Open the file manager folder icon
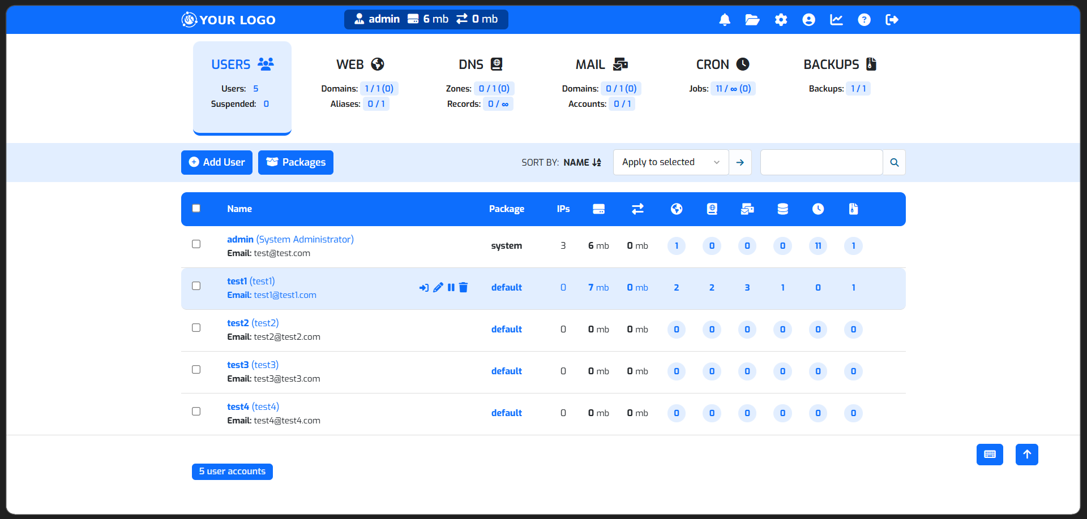This screenshot has width=1087, height=519. [752, 20]
